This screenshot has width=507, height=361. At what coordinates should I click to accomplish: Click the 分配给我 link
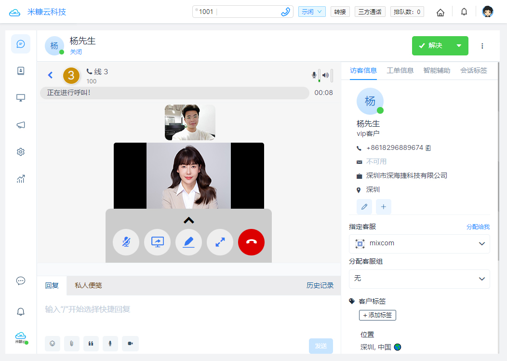coord(477,227)
